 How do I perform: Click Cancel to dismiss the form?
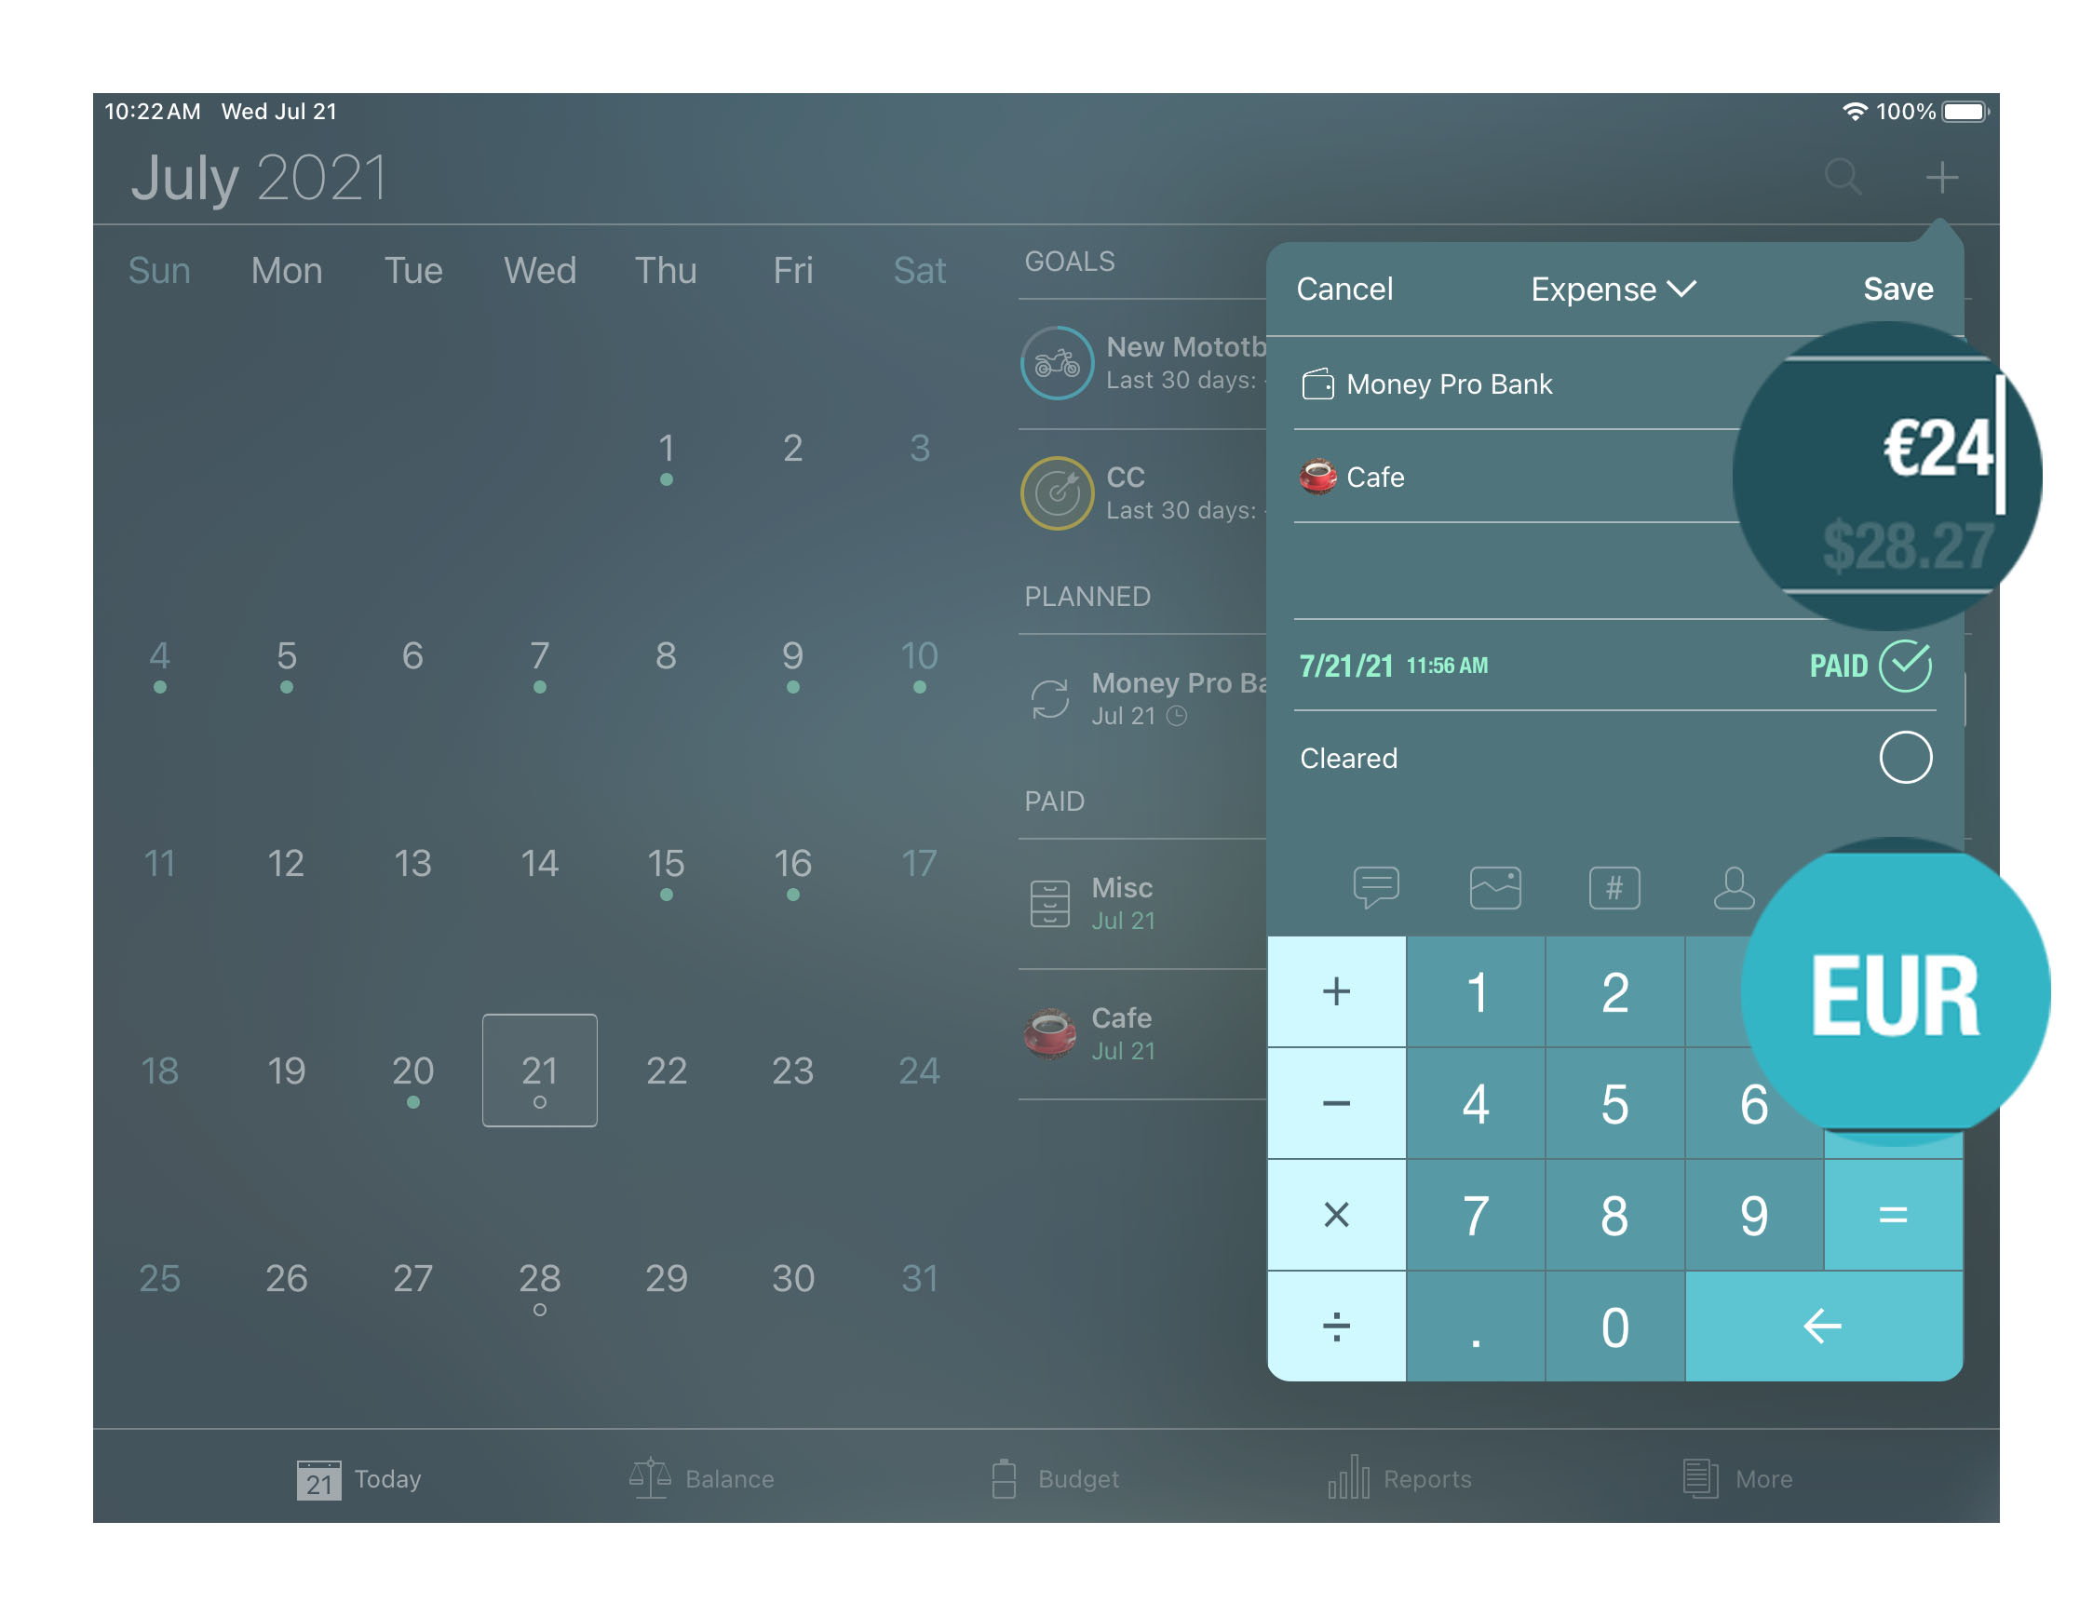coord(1348,289)
